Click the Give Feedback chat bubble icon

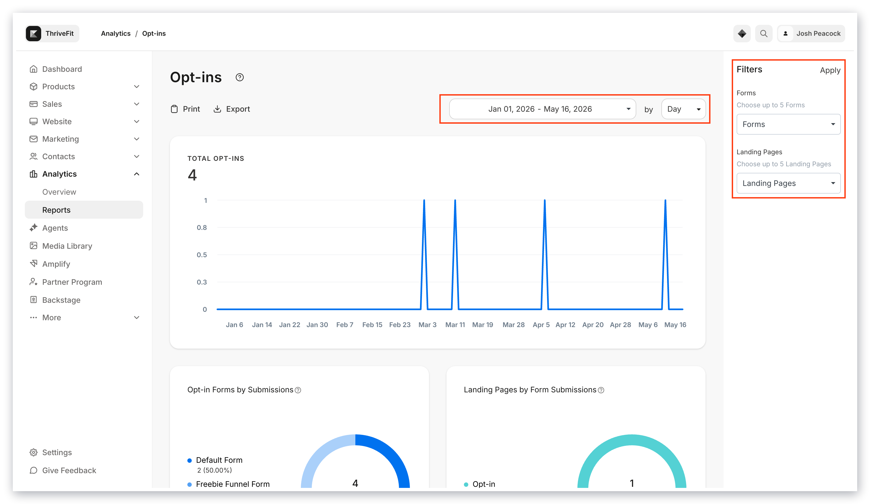click(34, 470)
